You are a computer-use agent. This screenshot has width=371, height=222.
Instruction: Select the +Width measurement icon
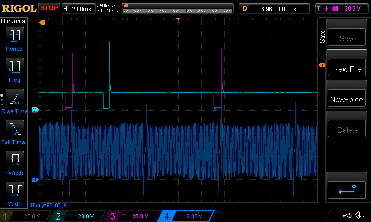(14, 160)
